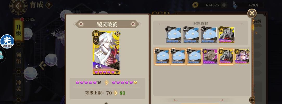Click the 弔人 character portrait card
This screenshot has width=282, height=104.
(106, 53)
